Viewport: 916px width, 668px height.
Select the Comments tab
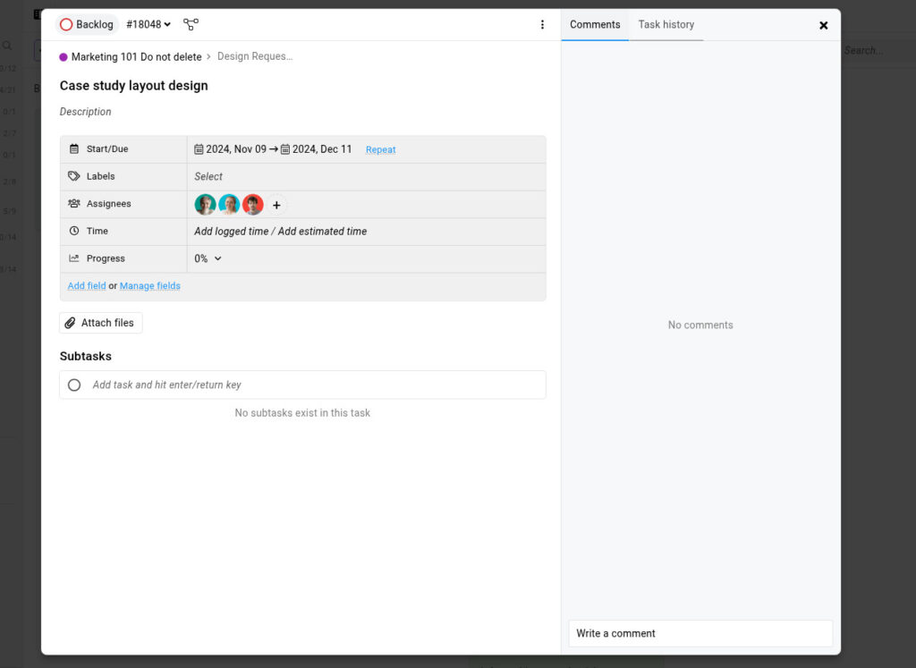[x=595, y=25]
